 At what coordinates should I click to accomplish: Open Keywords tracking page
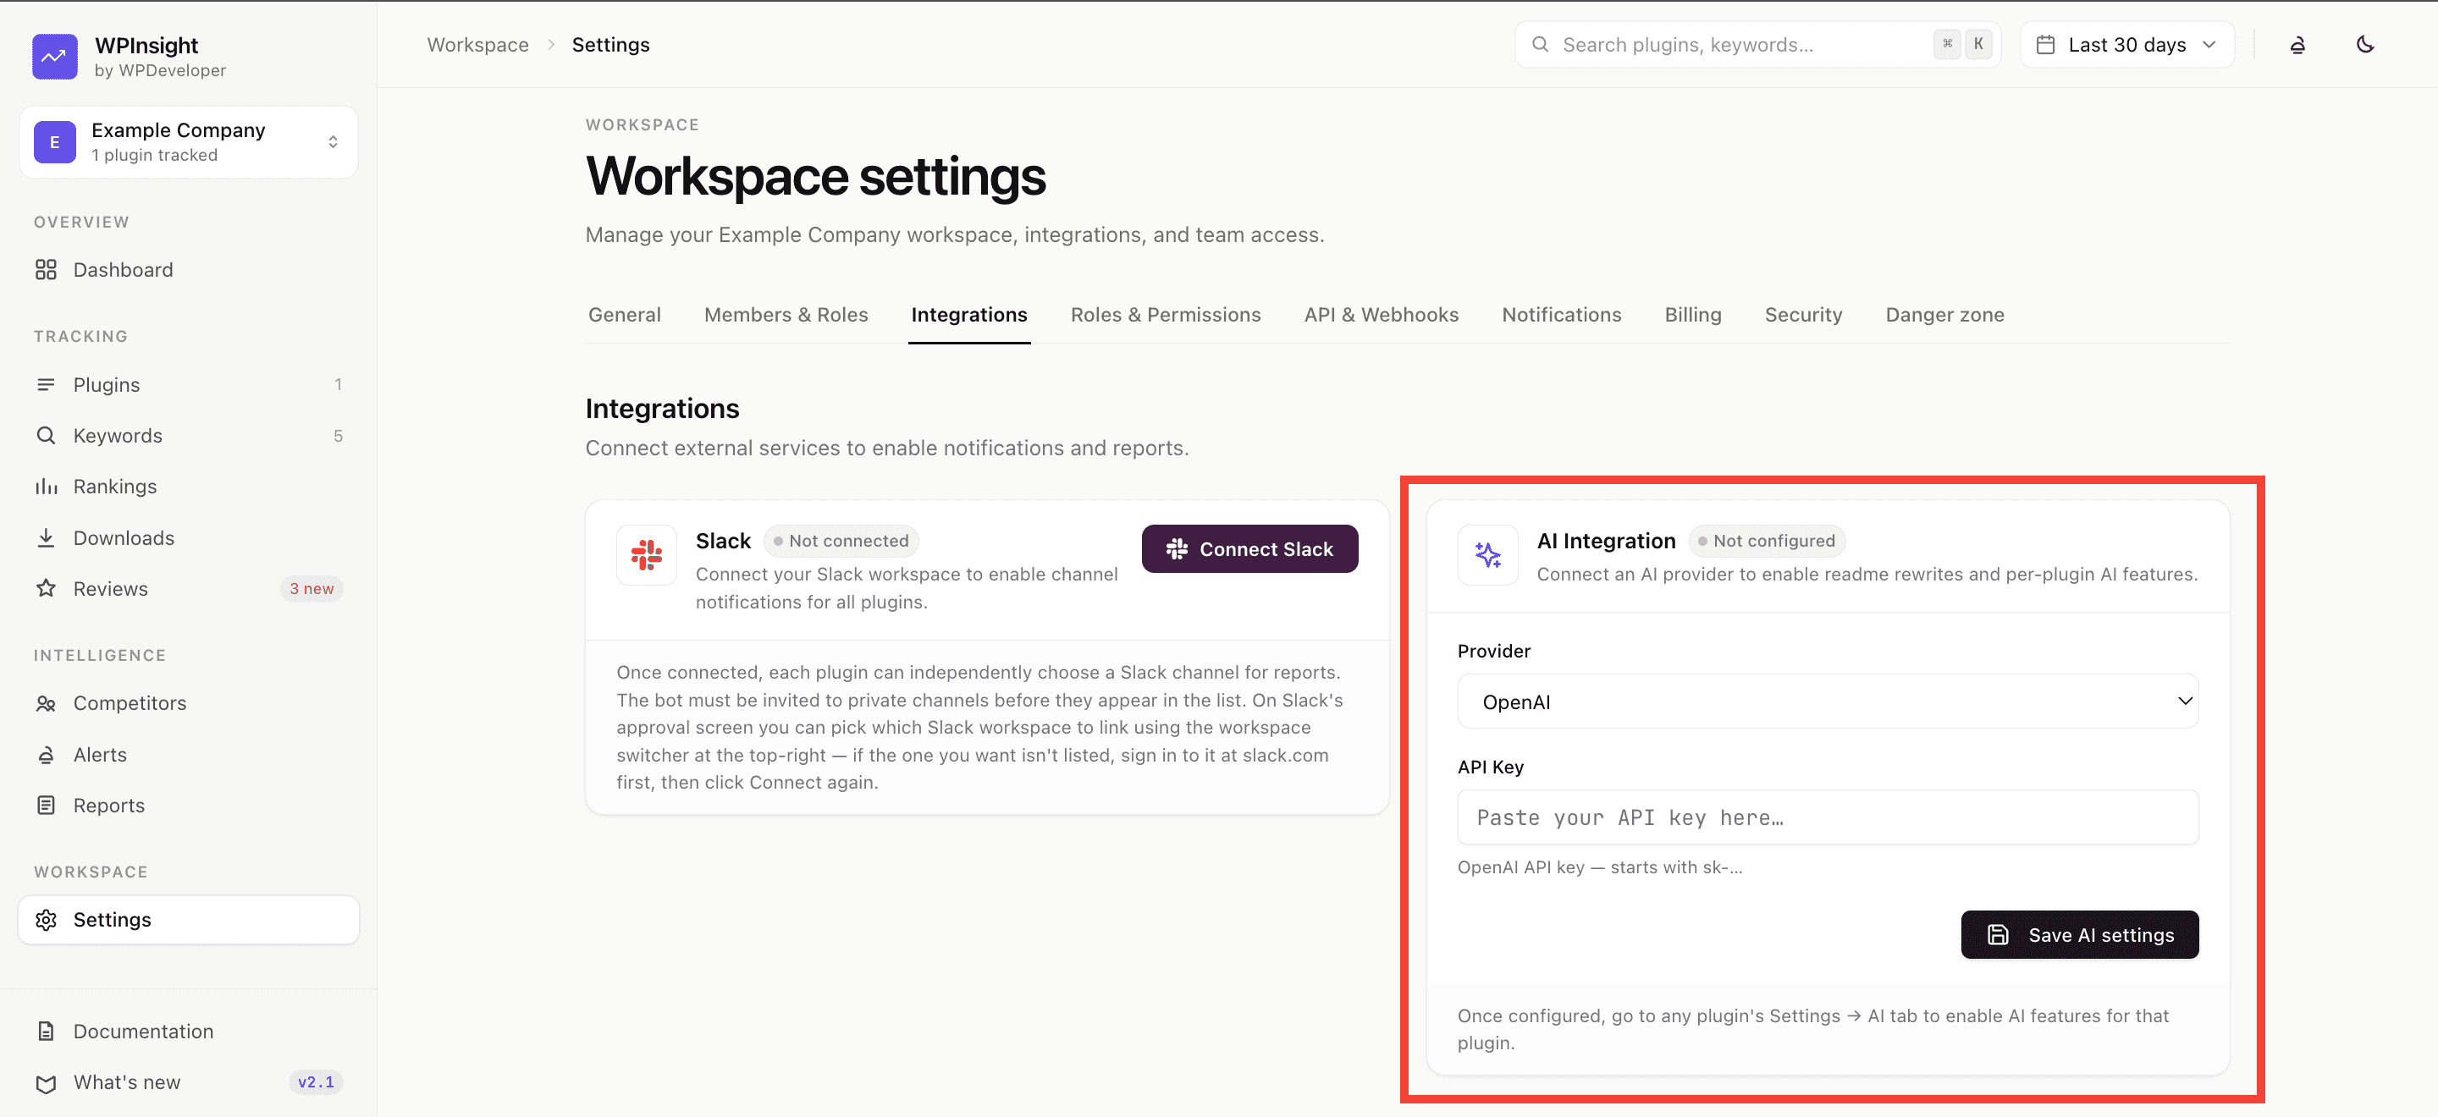pos(188,435)
